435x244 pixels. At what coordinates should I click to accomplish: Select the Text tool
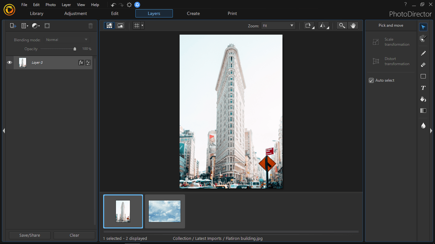click(423, 88)
